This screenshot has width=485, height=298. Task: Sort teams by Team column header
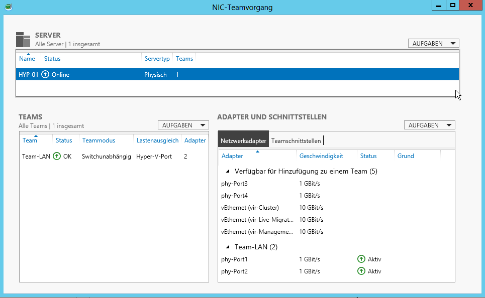pos(30,140)
